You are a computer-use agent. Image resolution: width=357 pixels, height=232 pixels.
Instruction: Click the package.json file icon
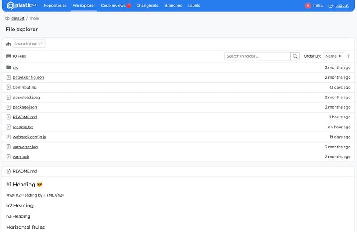8,107
